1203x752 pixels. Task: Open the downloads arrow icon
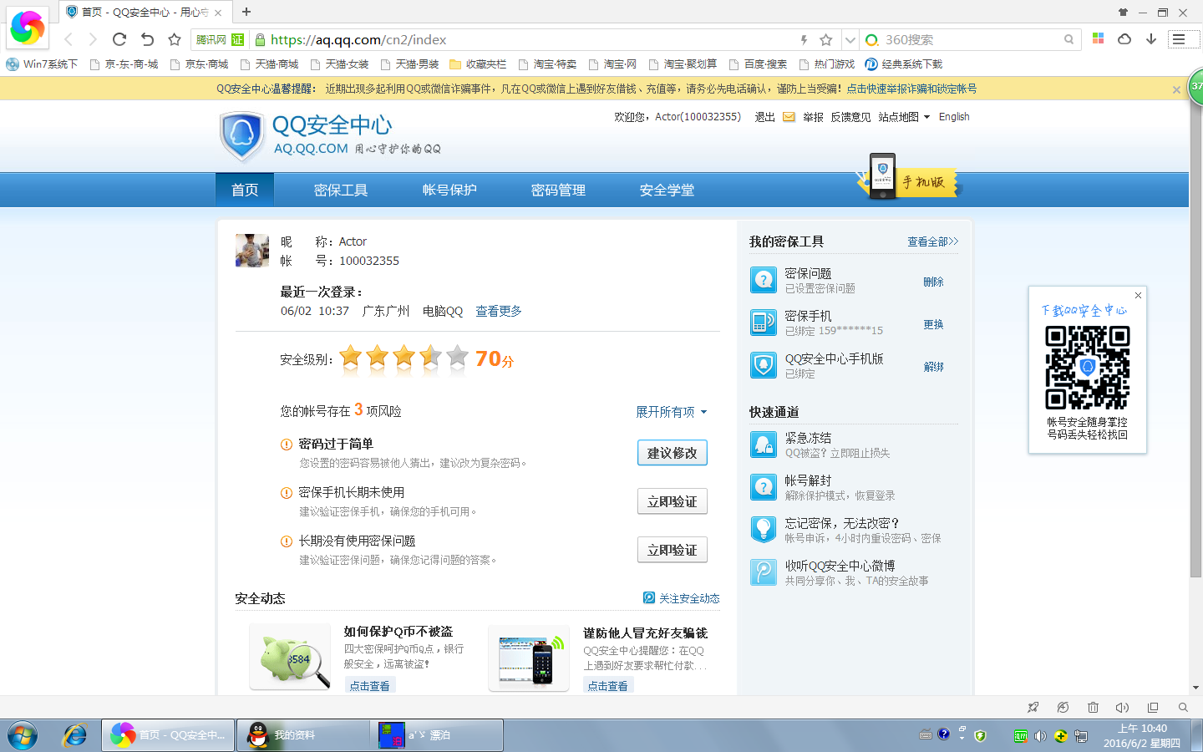pyautogui.click(x=1150, y=39)
